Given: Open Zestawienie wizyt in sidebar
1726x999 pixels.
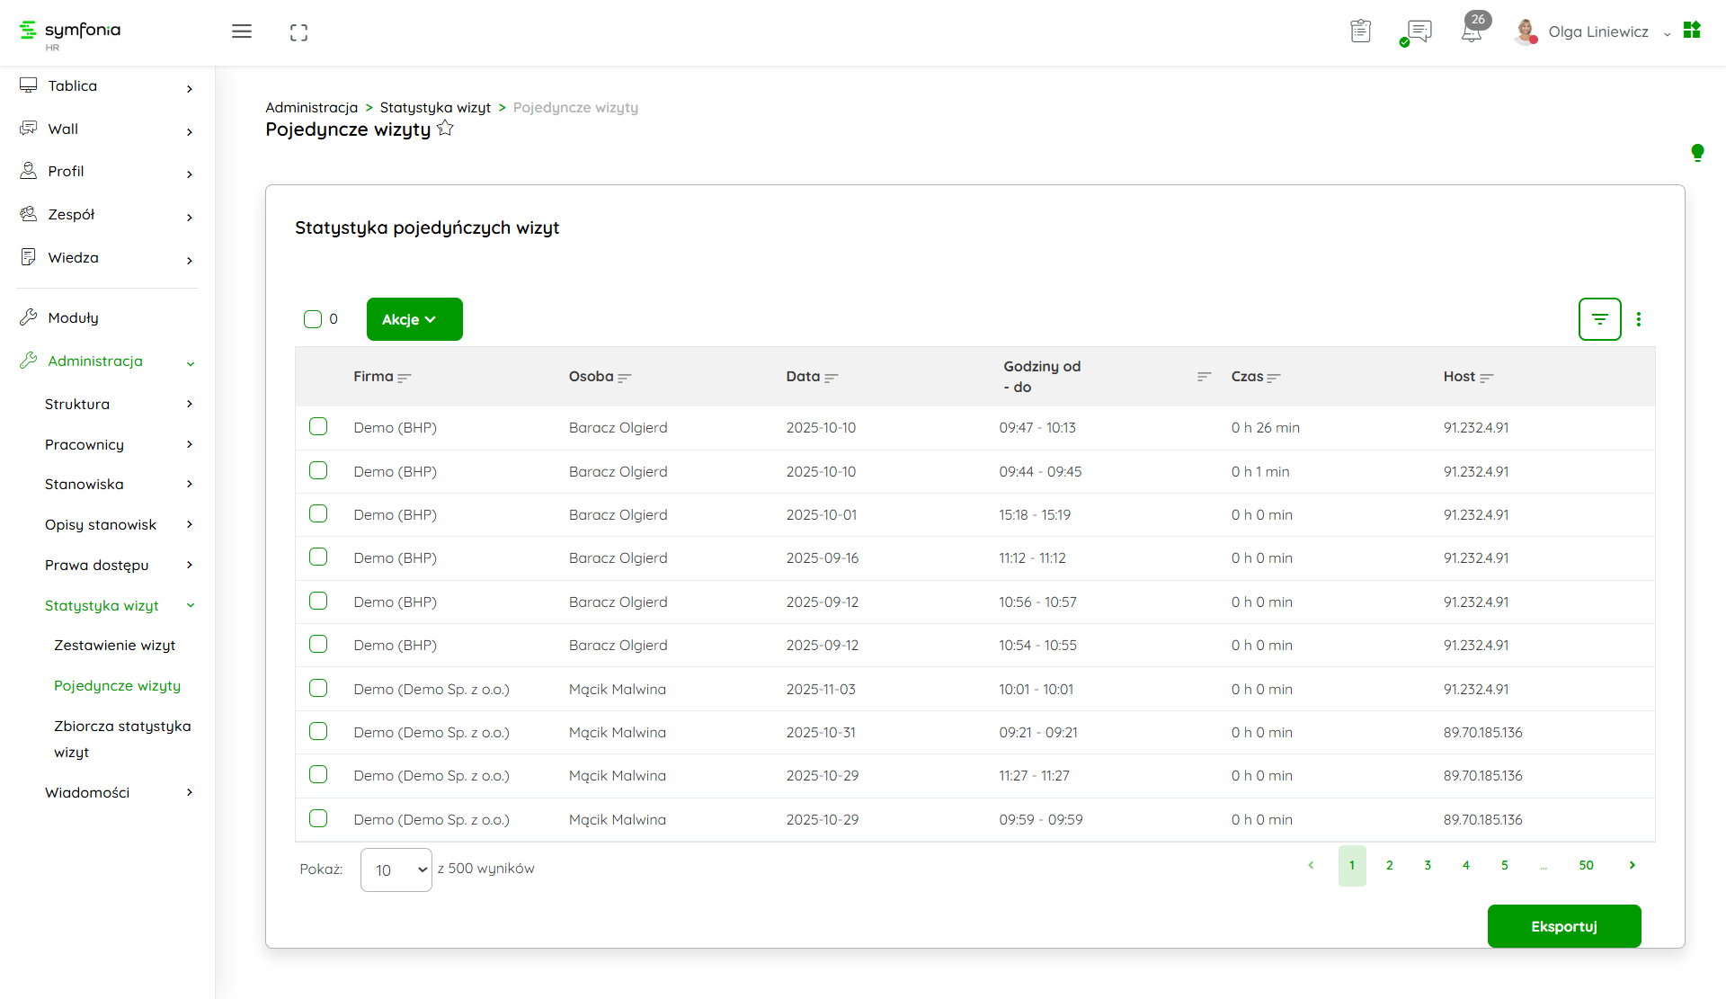Looking at the screenshot, I should click(x=114, y=646).
